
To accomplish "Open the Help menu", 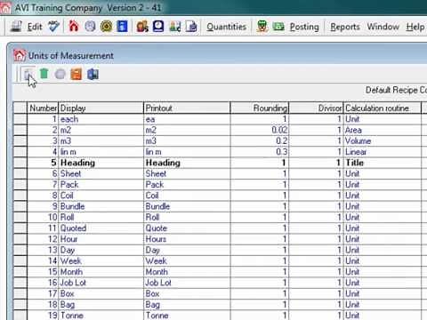I will click(415, 27).
